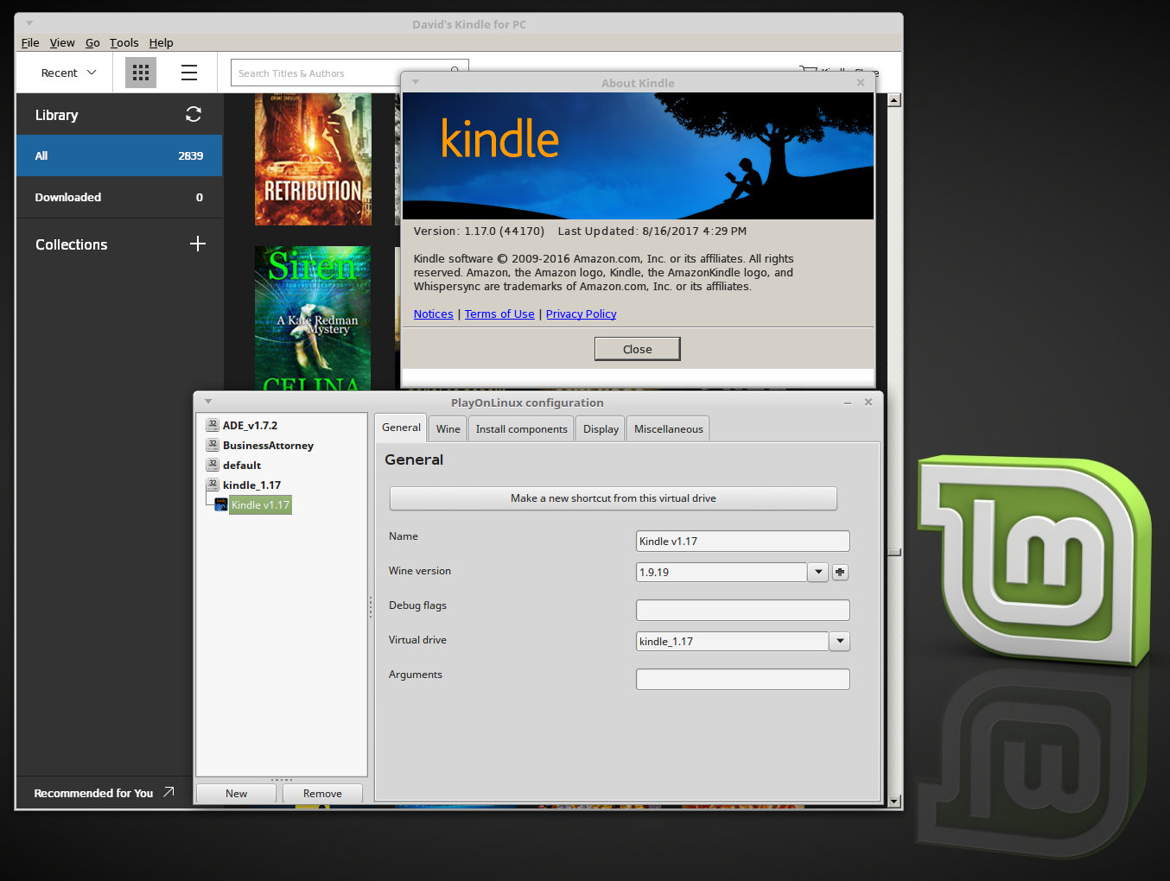Screen dimensions: 1170x881
Task: Expand the Virtual drive dropdown
Action: 840,641
